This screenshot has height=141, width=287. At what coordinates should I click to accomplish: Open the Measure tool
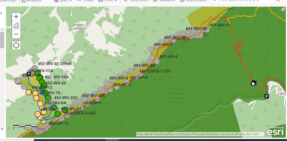[x=164, y=1]
